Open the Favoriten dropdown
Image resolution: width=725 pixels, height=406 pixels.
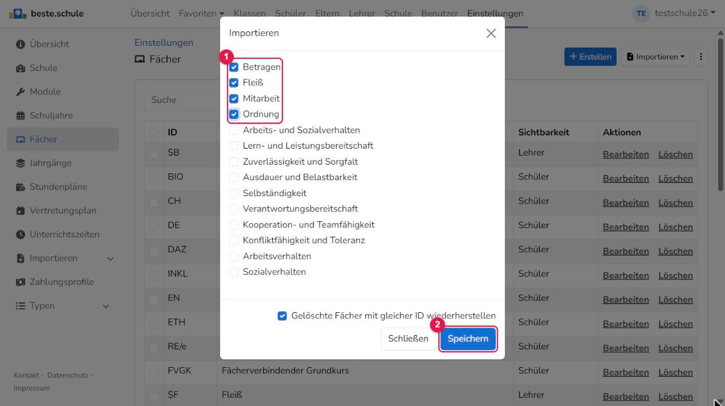pos(201,14)
